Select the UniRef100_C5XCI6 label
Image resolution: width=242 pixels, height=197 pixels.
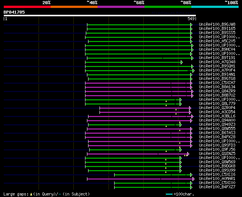[x=217, y=174]
